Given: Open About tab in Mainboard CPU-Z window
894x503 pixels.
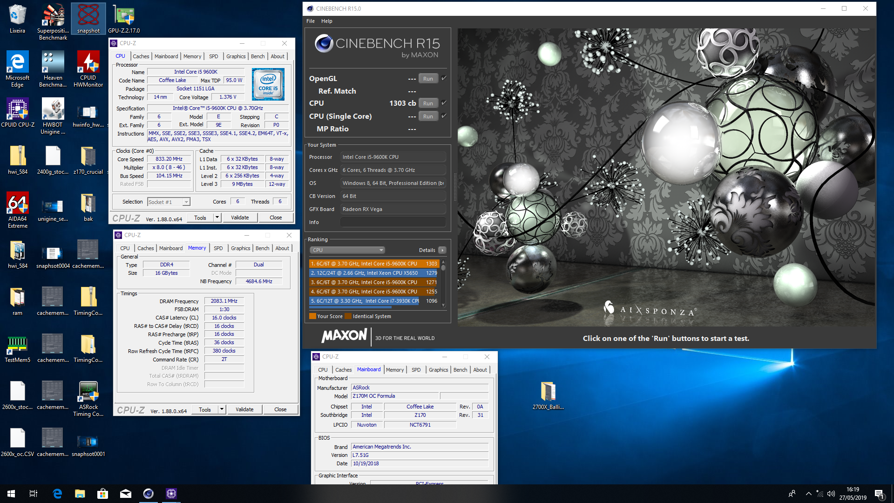Looking at the screenshot, I should (480, 370).
